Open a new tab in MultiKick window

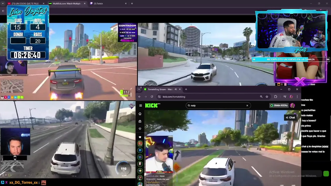point(132,4)
